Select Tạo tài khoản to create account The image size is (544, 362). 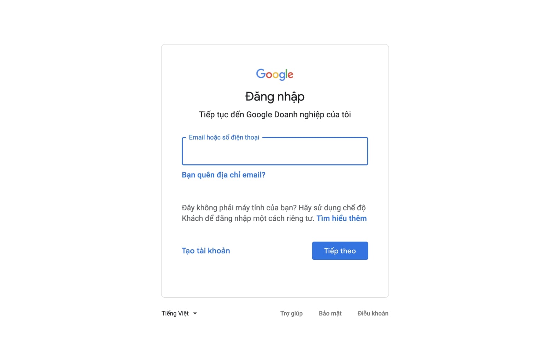206,251
